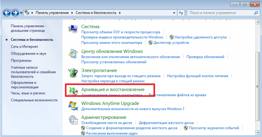Viewport: 262px width, 137px height.
Task: Click Восстановление файлов из архива
Action: click(177, 95)
